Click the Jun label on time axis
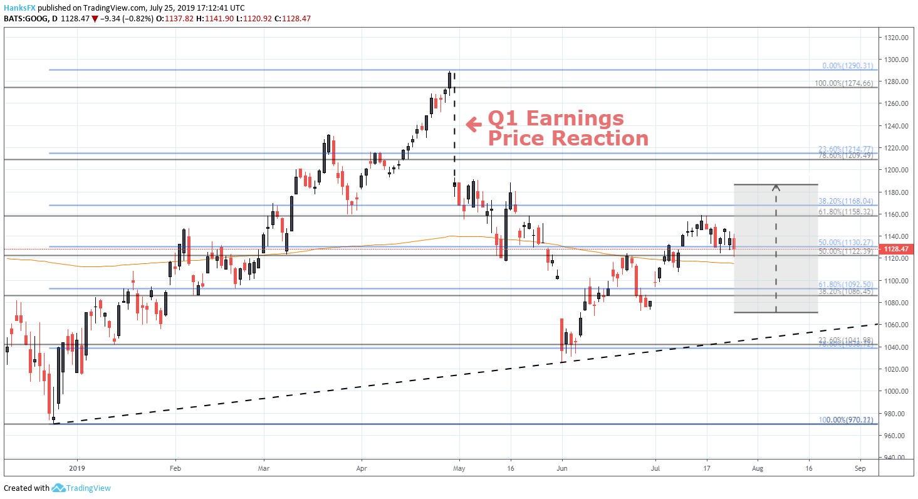The width and height of the screenshot is (918, 499). 562,467
